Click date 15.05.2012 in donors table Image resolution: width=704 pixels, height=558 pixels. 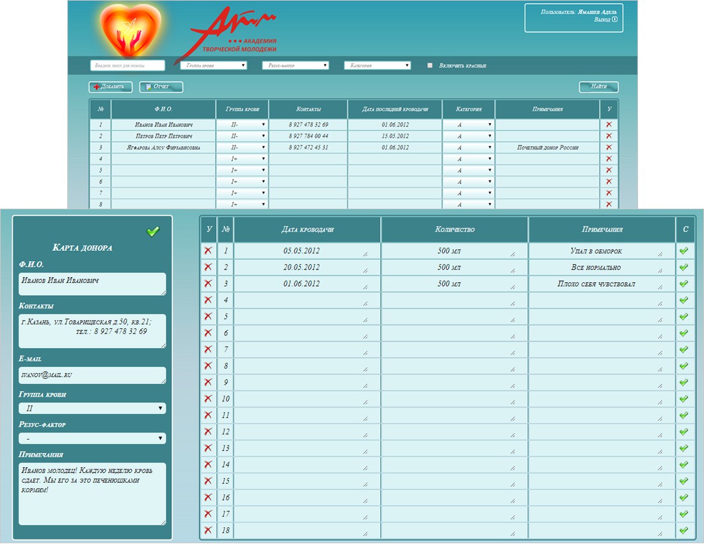point(395,136)
